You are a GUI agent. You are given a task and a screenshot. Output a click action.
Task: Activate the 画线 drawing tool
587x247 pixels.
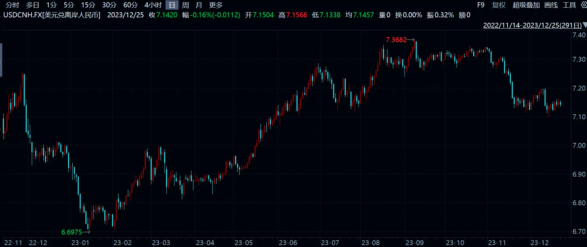(551, 5)
